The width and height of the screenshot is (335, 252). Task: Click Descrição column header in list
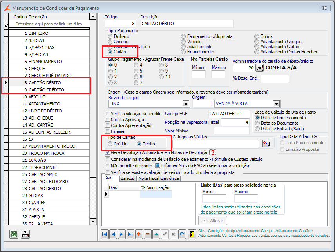[x=59, y=17]
